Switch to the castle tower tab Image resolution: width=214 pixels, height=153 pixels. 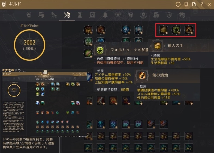(x=80, y=15)
